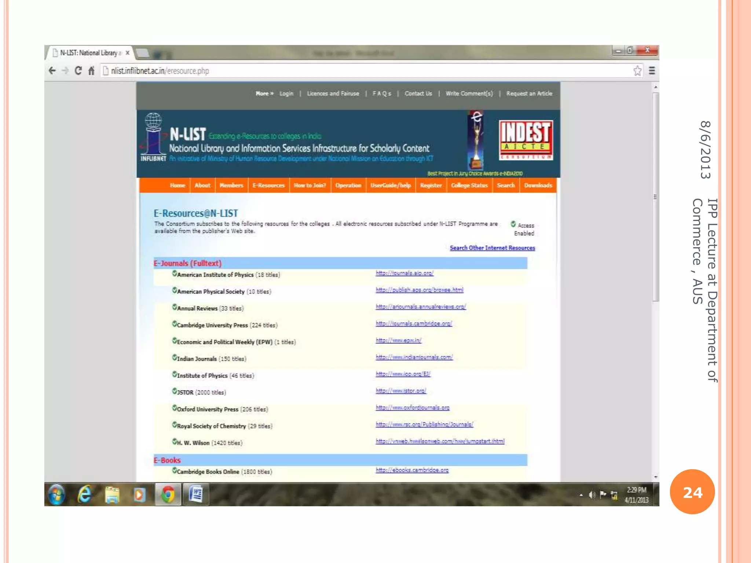The height and width of the screenshot is (563, 751).
Task: Reload the N-LIST page
Action: pyautogui.click(x=78, y=71)
